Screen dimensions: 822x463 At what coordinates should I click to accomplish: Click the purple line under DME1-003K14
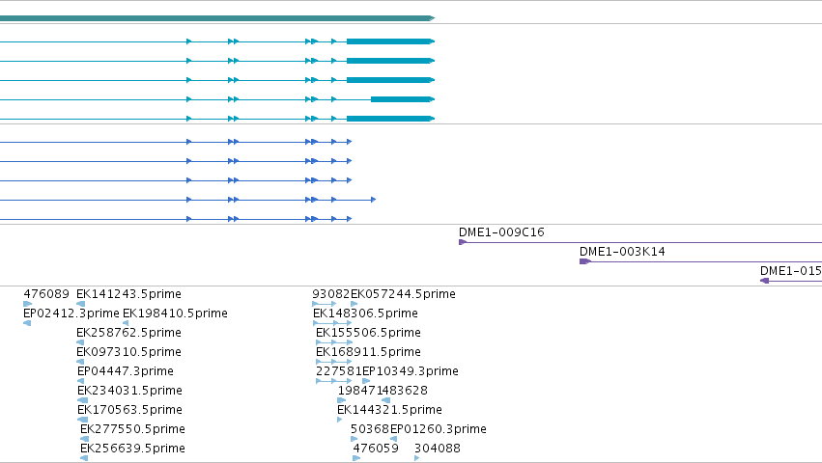(x=702, y=261)
